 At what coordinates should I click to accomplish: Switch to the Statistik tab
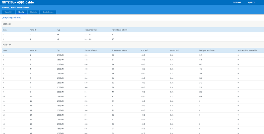pyautogui.click(x=33, y=12)
